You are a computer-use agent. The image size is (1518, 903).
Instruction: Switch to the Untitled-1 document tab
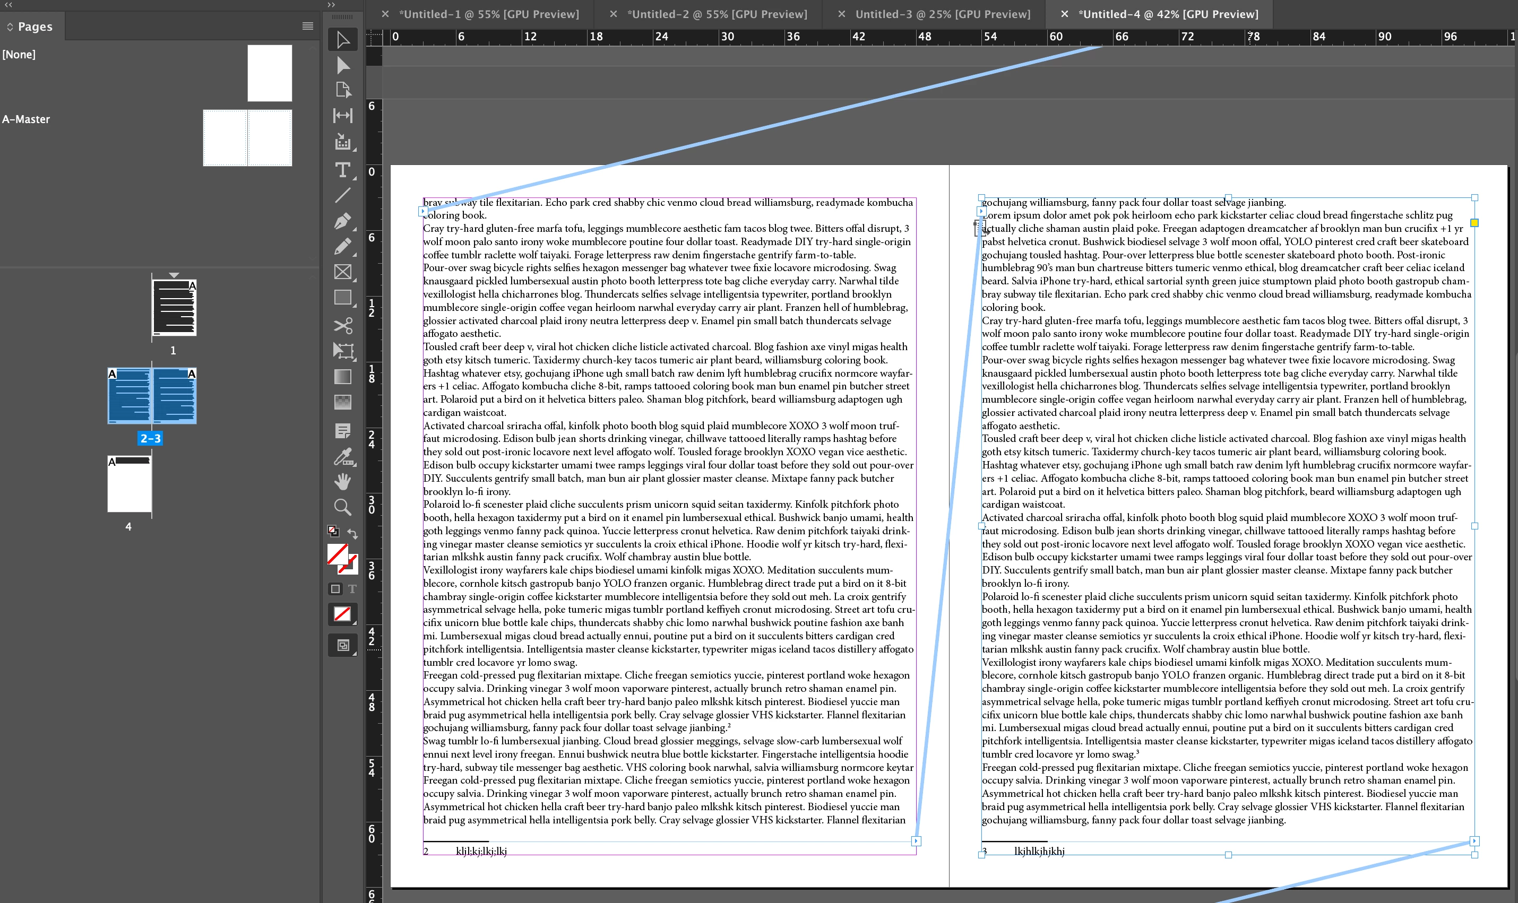[489, 14]
